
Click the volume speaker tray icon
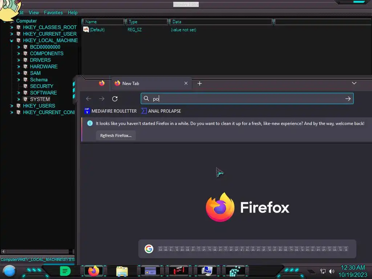click(332, 271)
